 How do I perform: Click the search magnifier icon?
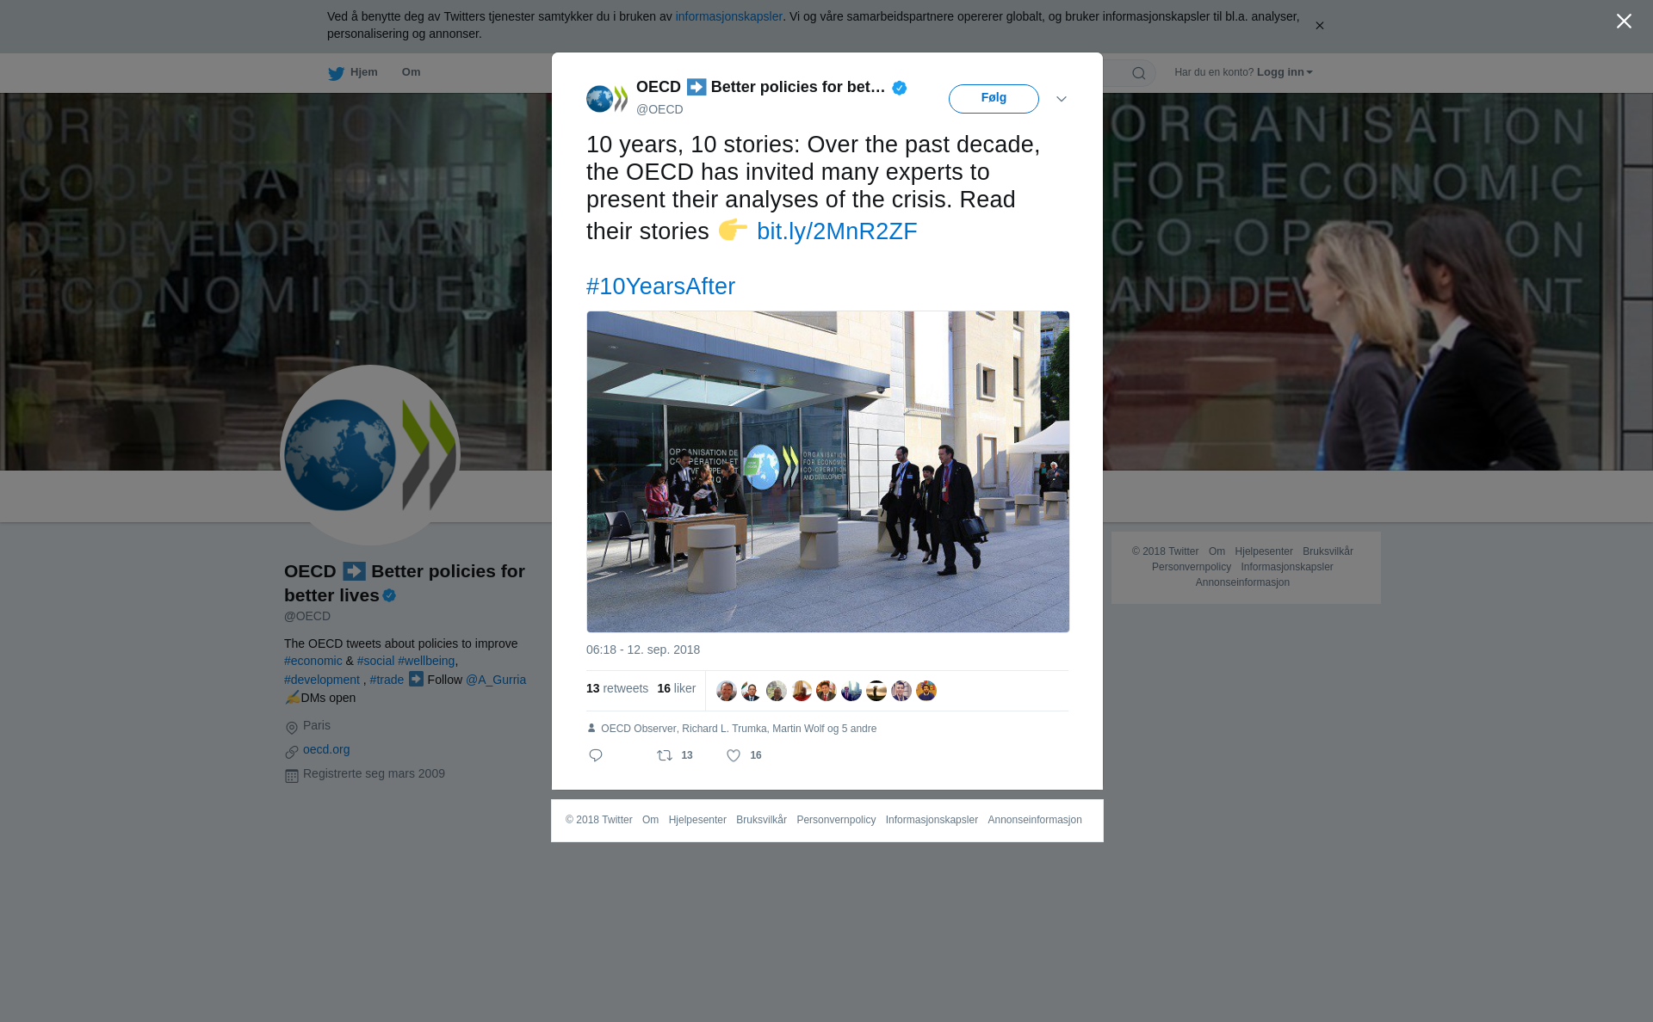[x=1139, y=73]
